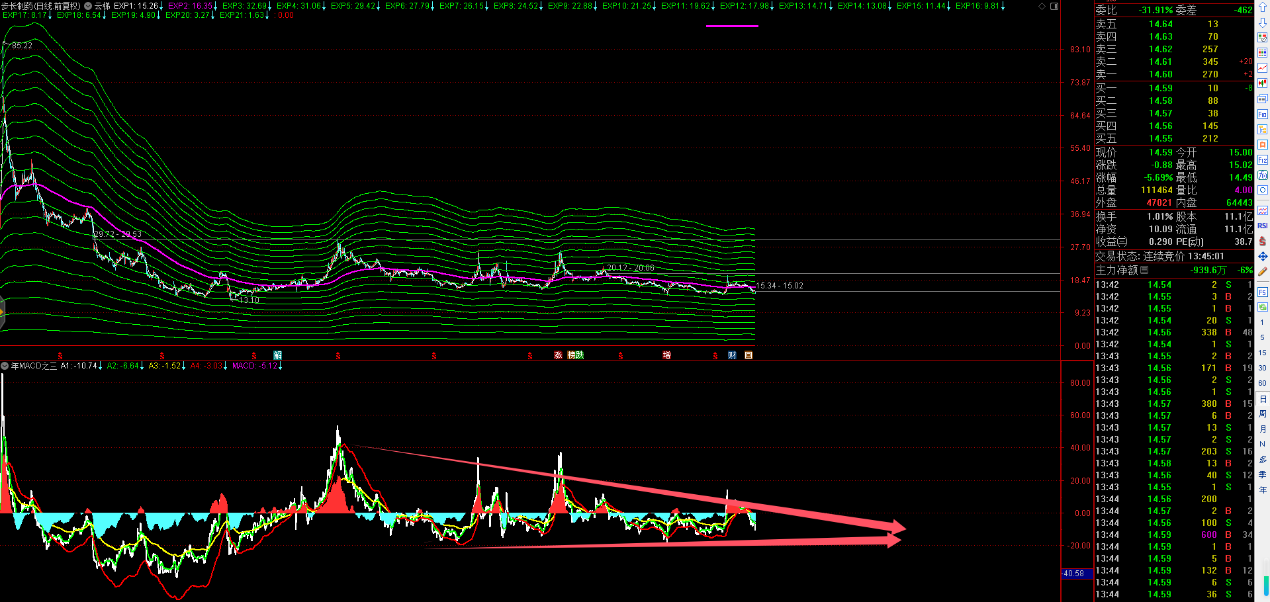Click the '财' marker below the chart
Viewport: 1270px width, 602px height.
coord(732,355)
